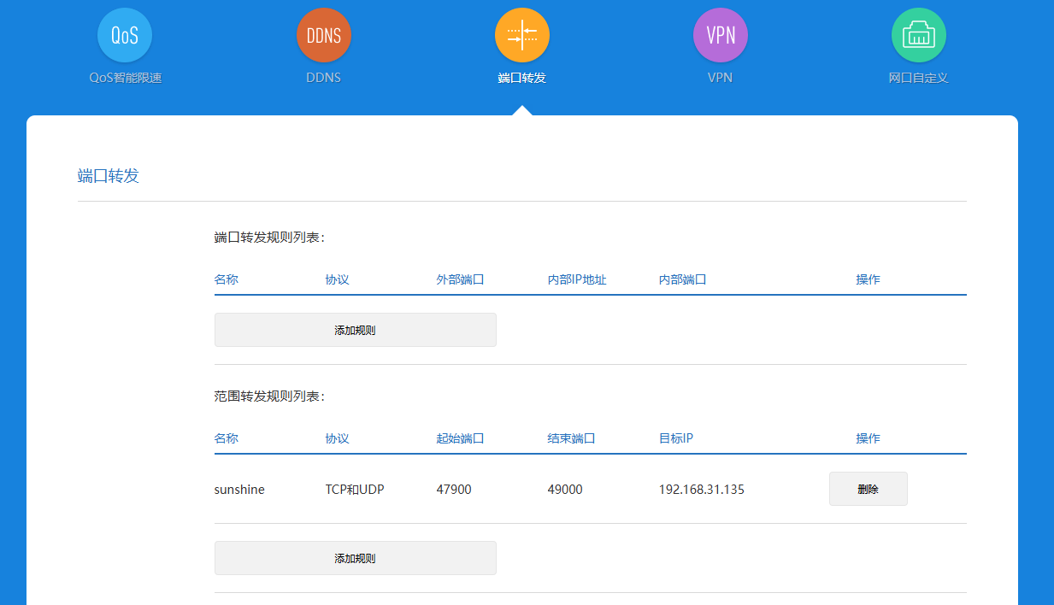Click the orange DDNS circle icon
This screenshot has height=605, width=1054.
(324, 35)
